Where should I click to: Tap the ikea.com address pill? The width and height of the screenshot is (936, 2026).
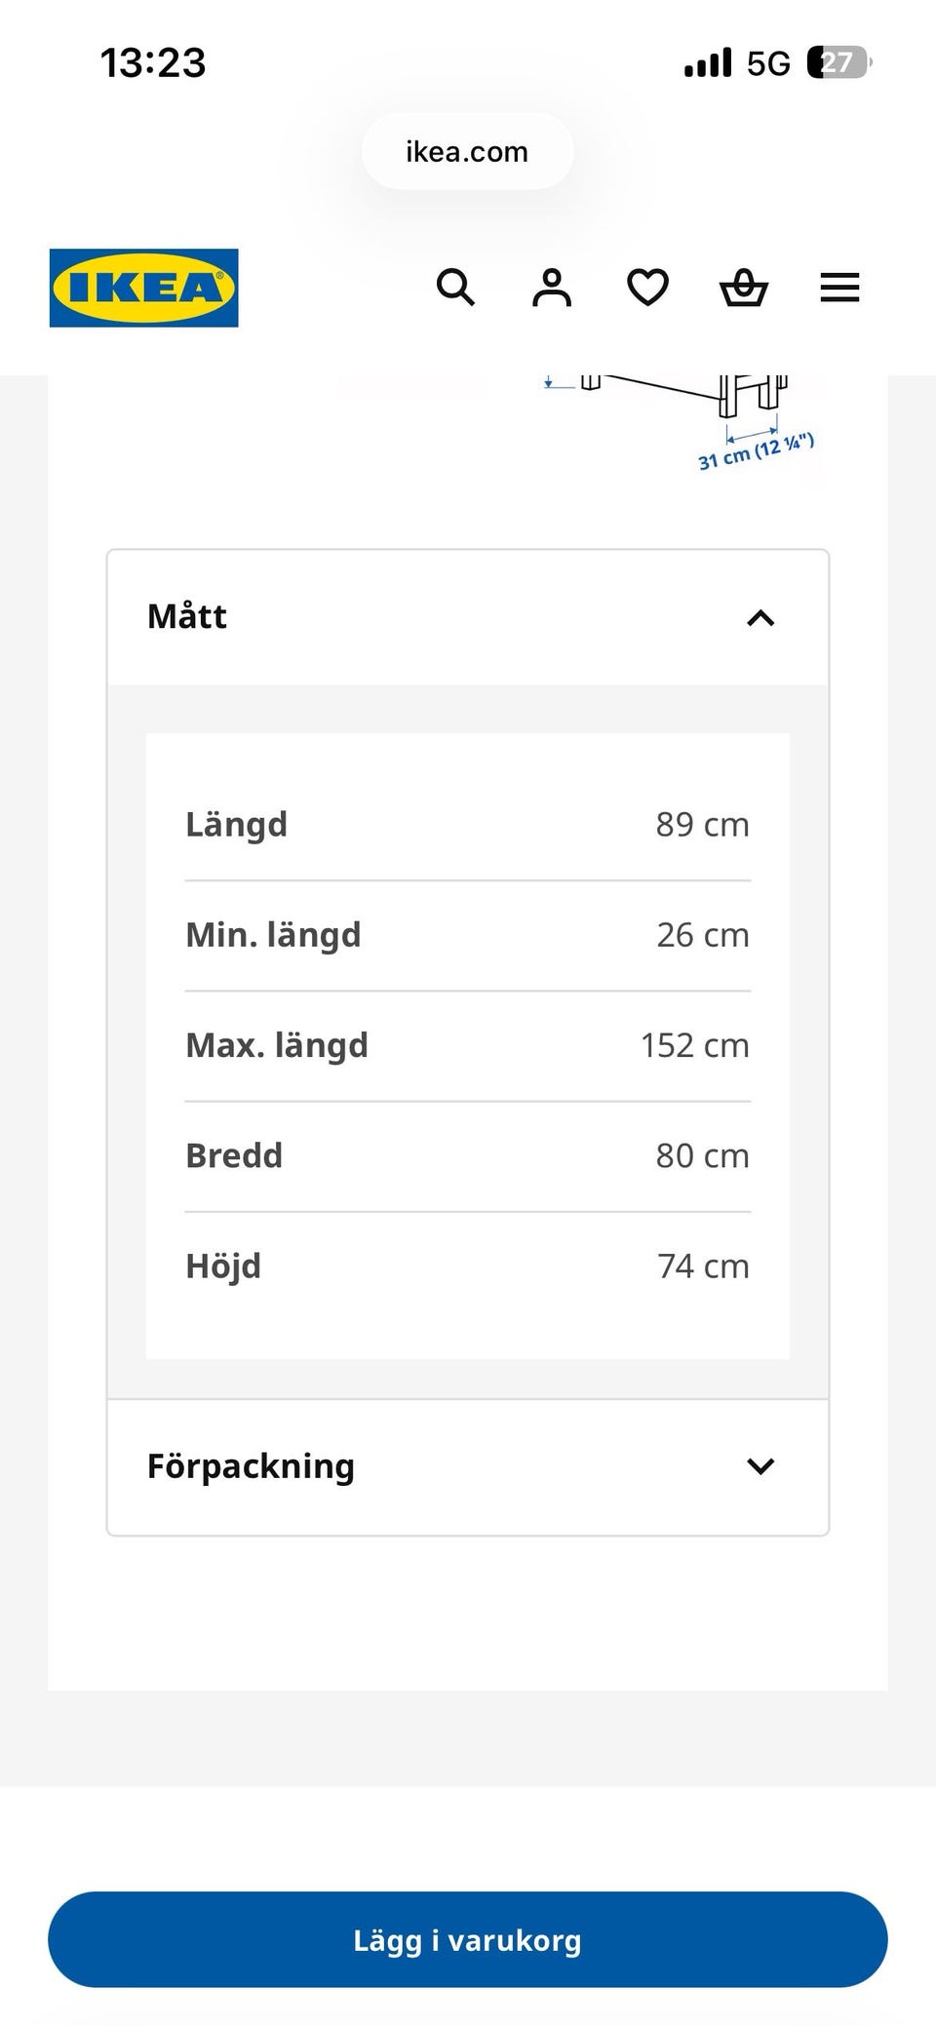pos(468,151)
